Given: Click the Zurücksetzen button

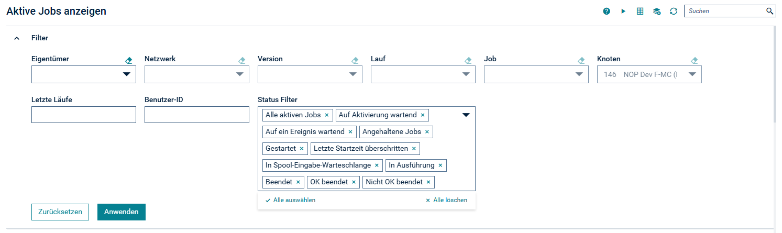Looking at the screenshot, I should pyautogui.click(x=60, y=212).
